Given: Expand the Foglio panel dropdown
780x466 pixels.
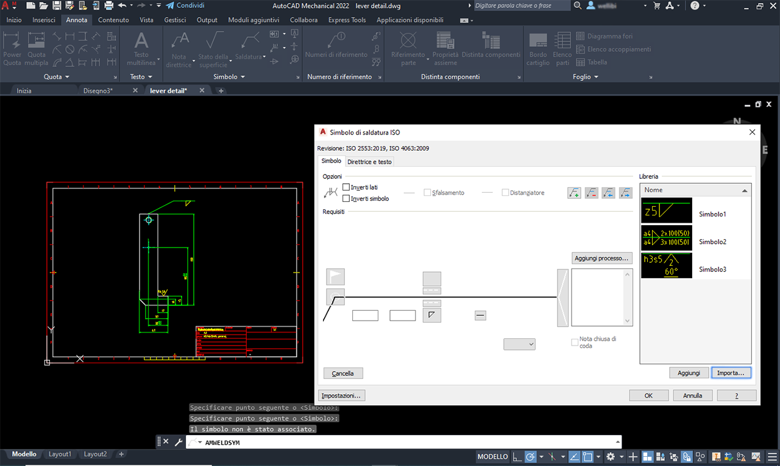Looking at the screenshot, I should [x=586, y=77].
